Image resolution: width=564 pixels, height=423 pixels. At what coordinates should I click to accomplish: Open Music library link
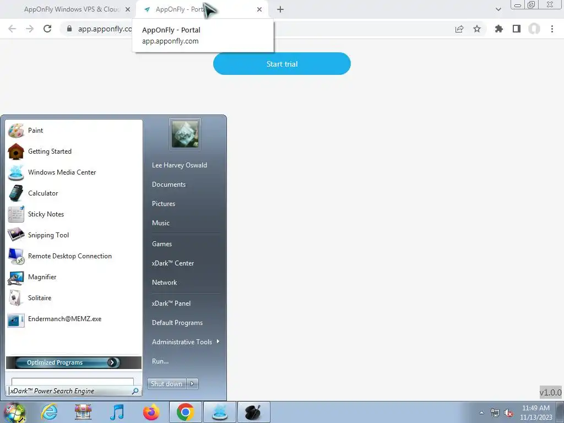(160, 223)
